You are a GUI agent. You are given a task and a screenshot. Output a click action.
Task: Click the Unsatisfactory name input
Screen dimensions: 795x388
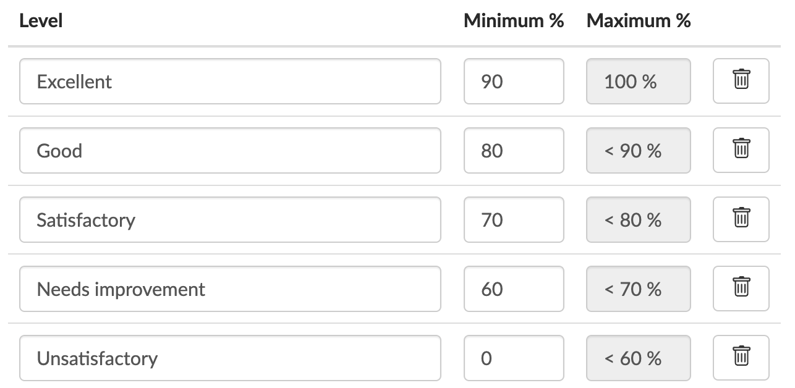[230, 358]
